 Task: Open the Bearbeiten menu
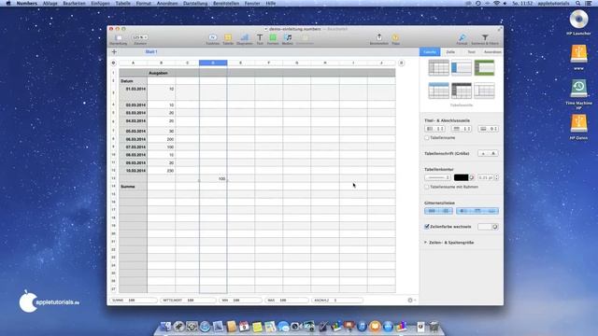[x=74, y=3]
